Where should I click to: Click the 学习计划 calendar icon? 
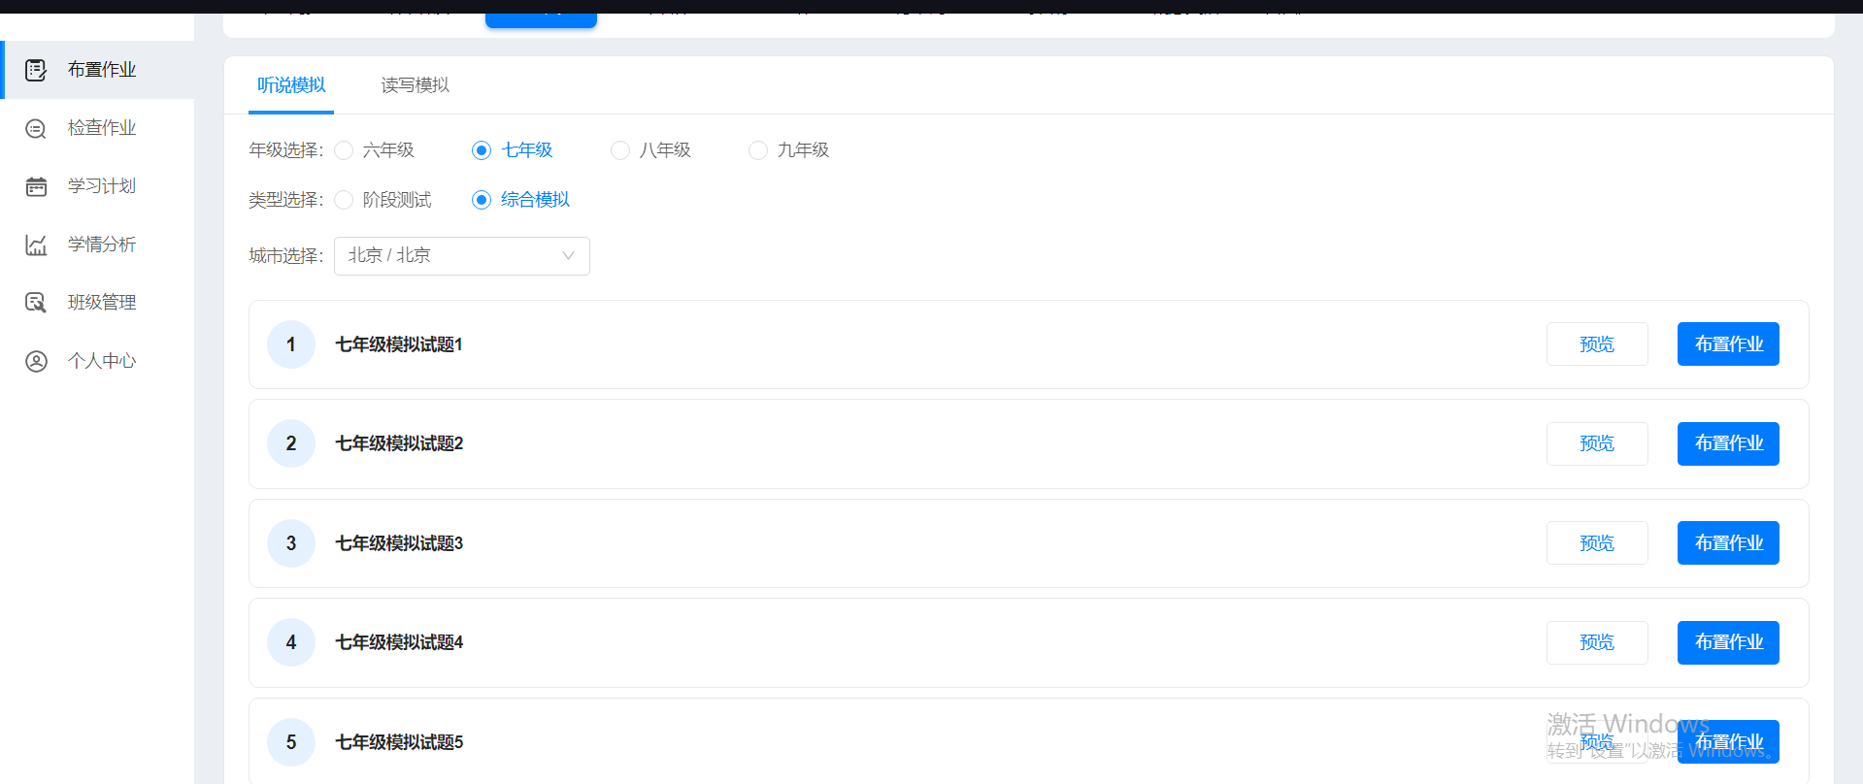coord(36,186)
